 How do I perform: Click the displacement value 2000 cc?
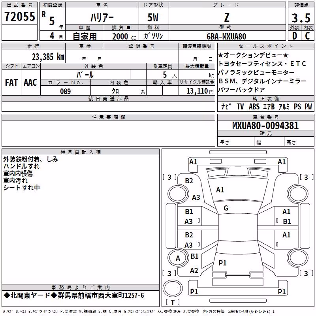[124, 36]
